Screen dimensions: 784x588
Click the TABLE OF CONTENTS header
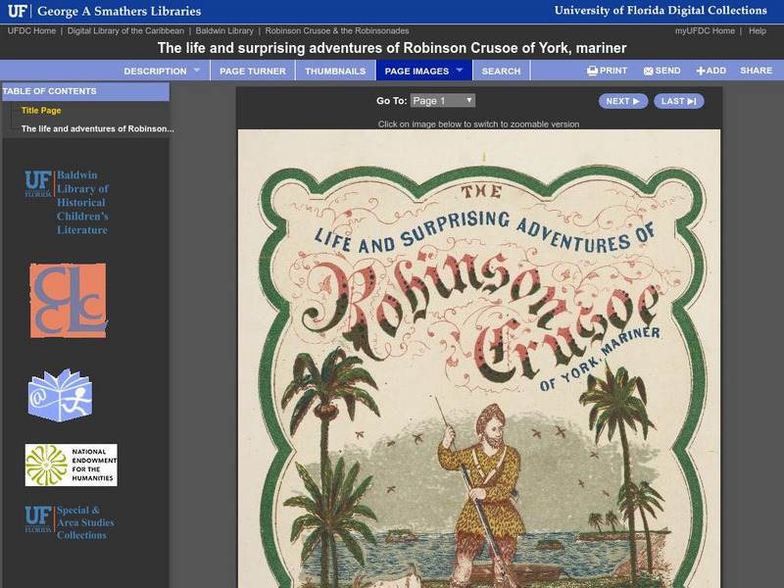coord(85,91)
